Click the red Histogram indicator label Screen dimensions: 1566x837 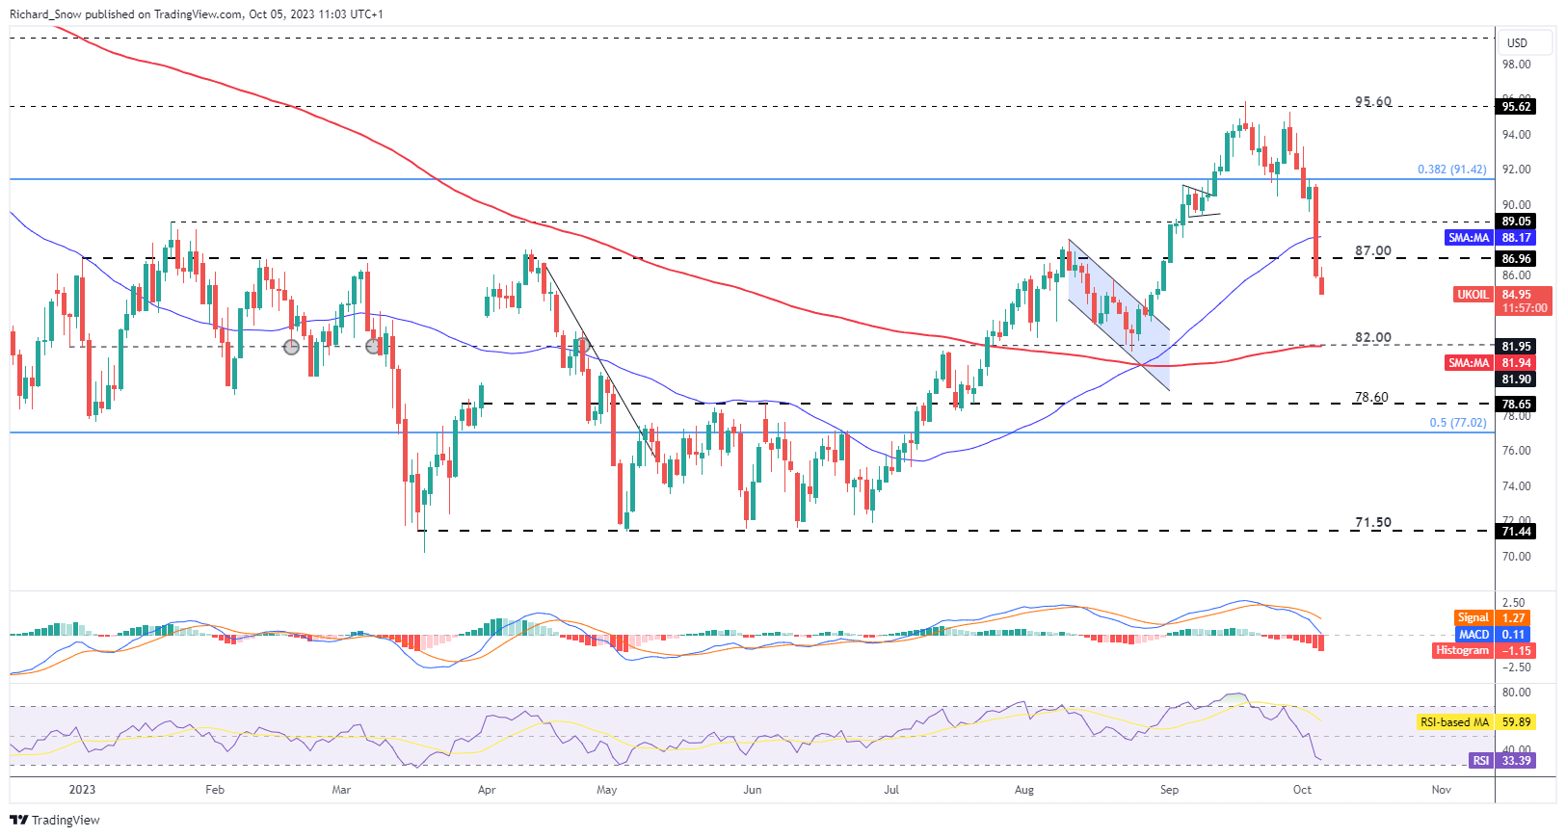click(1463, 651)
